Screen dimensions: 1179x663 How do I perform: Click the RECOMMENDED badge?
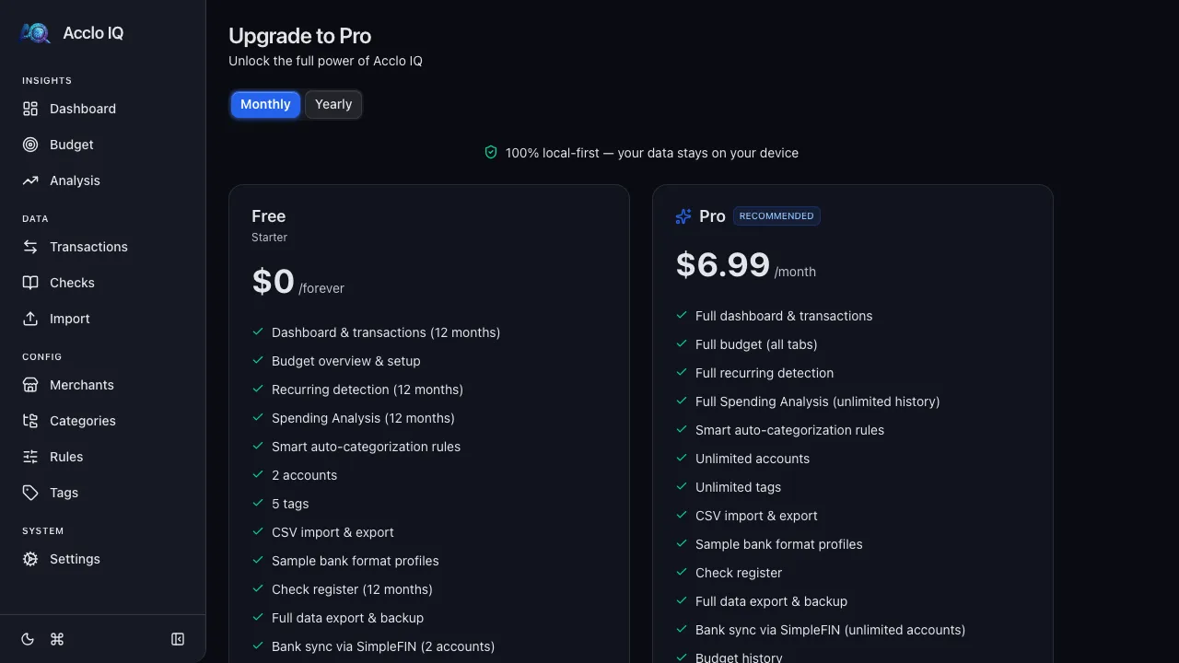(x=776, y=216)
